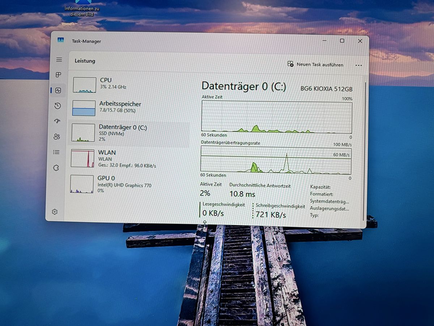Click the Durchschnittliche Antwortzeit label
Screen dimensions: 434x326
(x=260, y=185)
